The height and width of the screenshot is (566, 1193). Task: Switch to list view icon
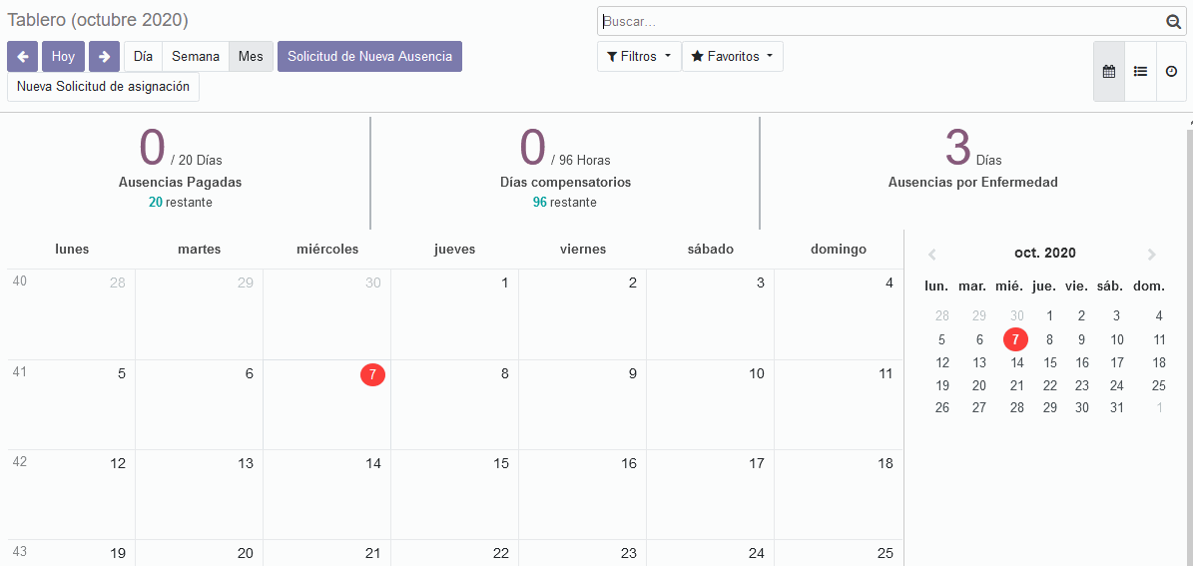click(1140, 72)
